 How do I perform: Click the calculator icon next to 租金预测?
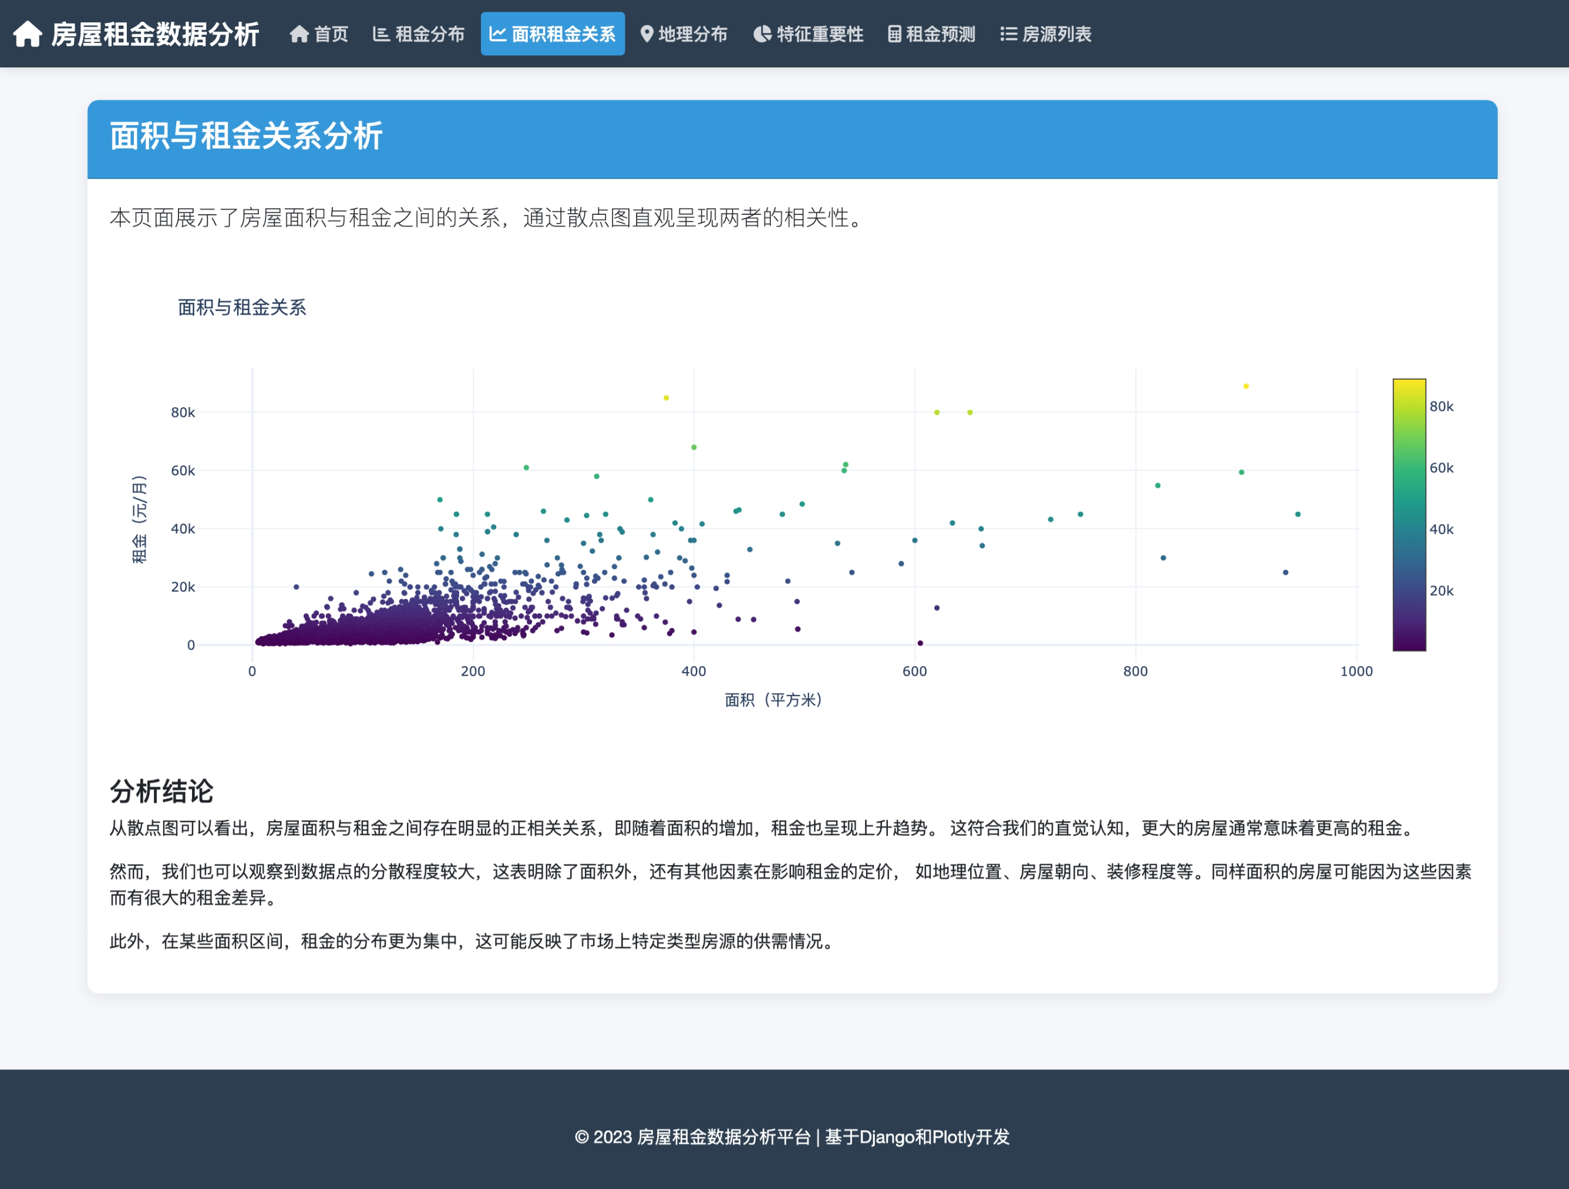(894, 34)
